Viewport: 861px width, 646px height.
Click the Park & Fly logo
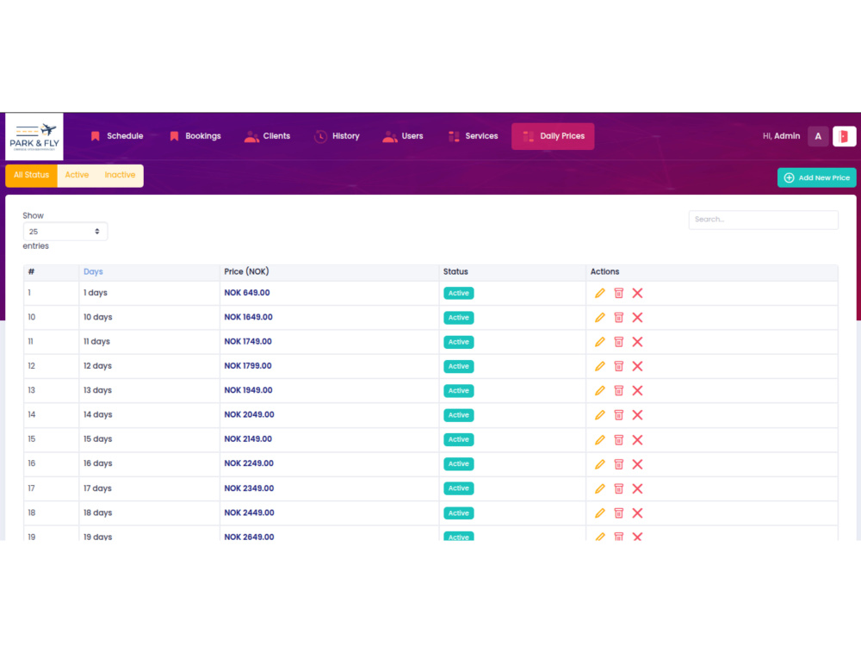click(34, 137)
